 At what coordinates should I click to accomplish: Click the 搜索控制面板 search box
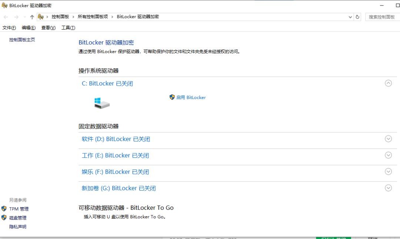[382, 17]
